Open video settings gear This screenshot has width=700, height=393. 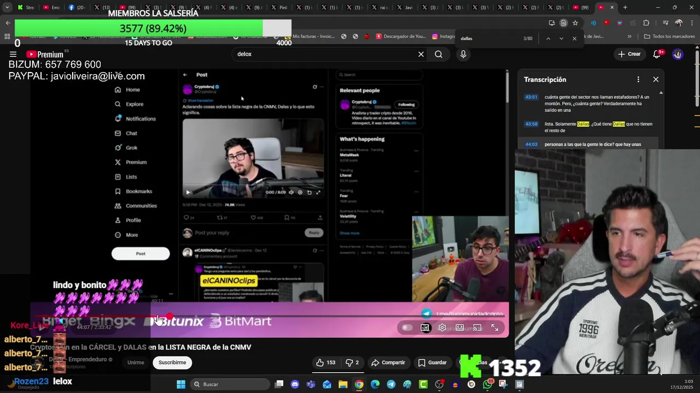pos(442,327)
